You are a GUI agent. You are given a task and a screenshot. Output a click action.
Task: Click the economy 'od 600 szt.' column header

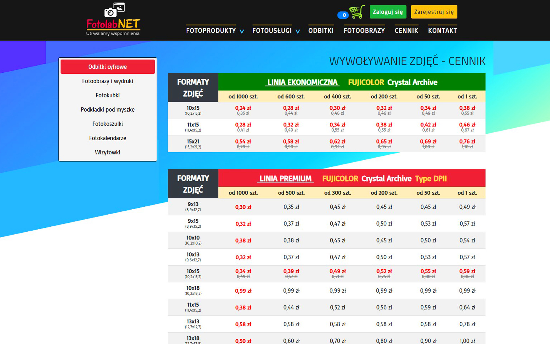coord(291,97)
